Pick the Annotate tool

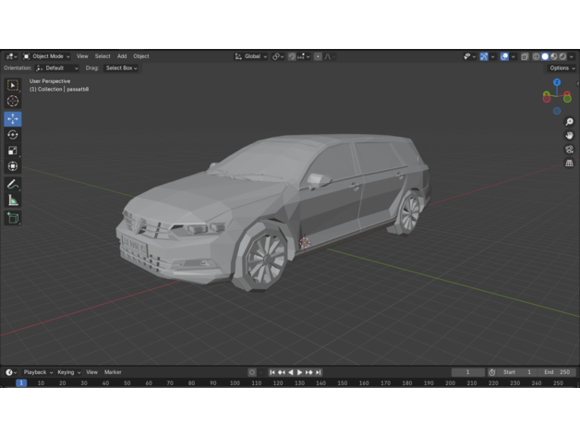pos(13,185)
